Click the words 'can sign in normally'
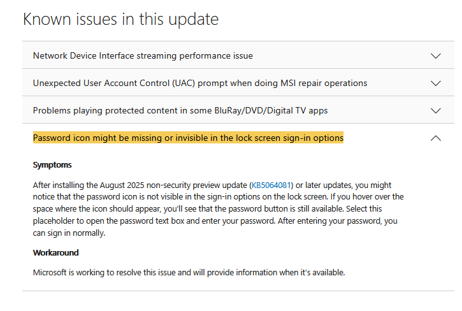462x311 pixels. click(x=69, y=233)
